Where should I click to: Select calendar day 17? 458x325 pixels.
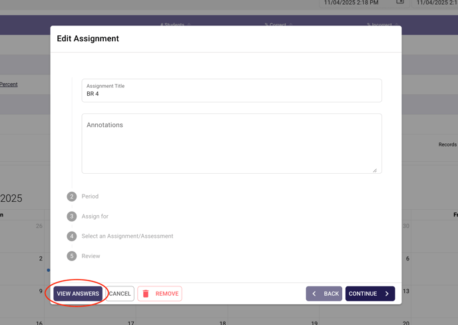(x=131, y=322)
